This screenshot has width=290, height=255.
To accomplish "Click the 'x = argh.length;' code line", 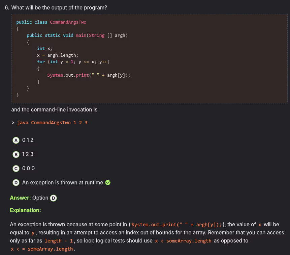I will coord(58,55).
